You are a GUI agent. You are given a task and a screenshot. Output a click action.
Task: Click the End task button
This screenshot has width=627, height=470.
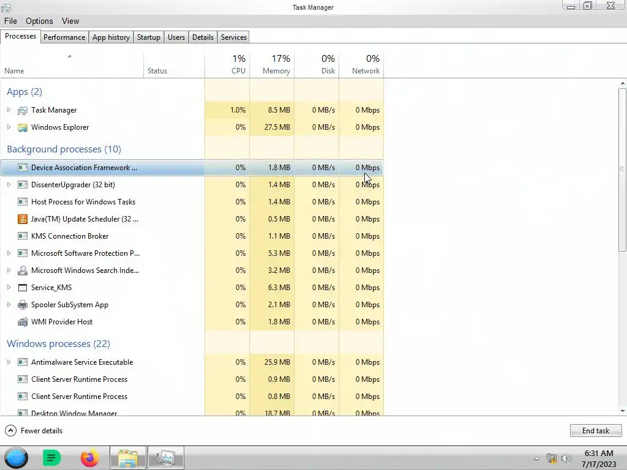(596, 430)
